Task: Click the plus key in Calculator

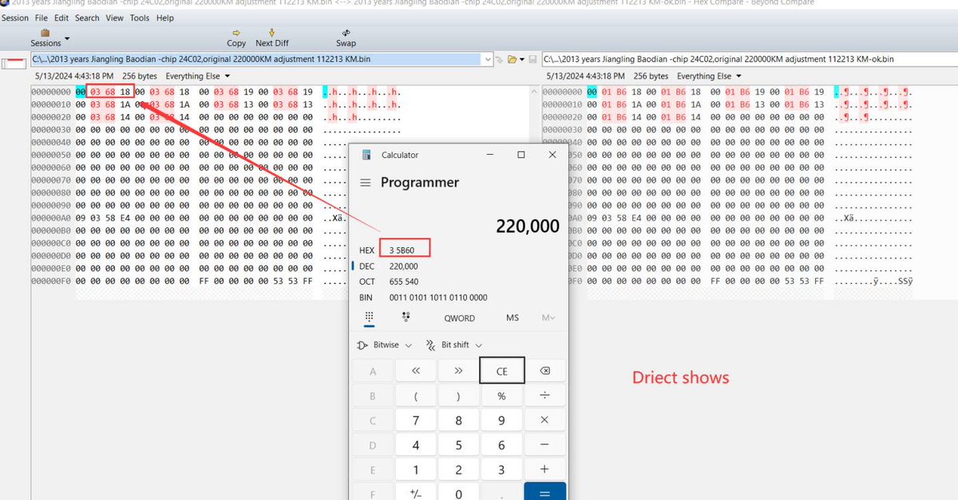Action: 544,470
